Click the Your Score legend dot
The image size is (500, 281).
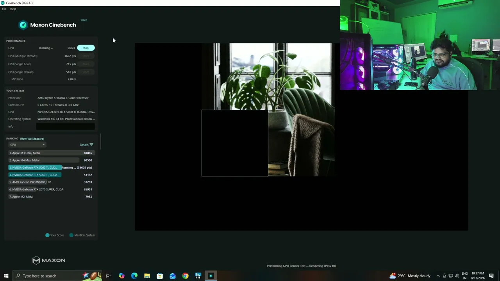pos(48,235)
